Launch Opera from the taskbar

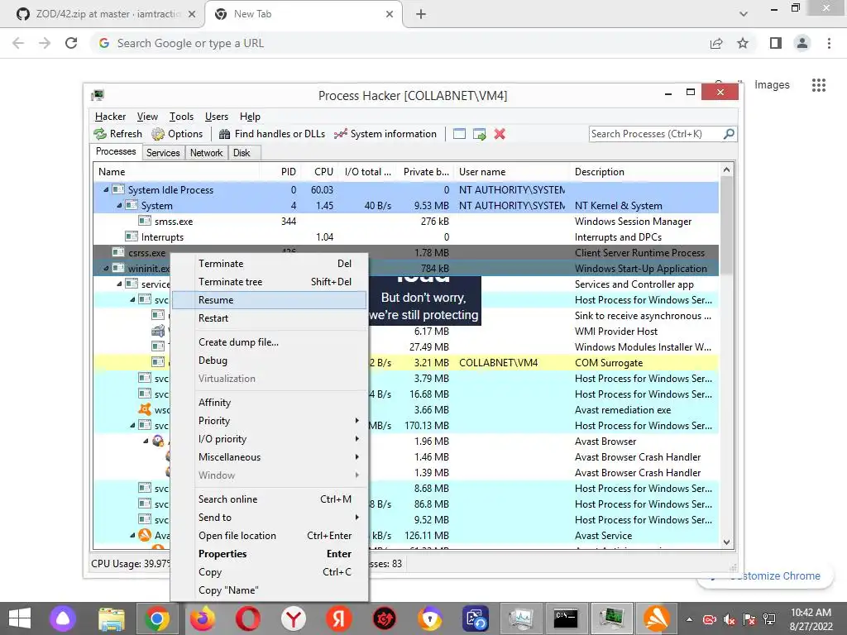click(x=248, y=618)
